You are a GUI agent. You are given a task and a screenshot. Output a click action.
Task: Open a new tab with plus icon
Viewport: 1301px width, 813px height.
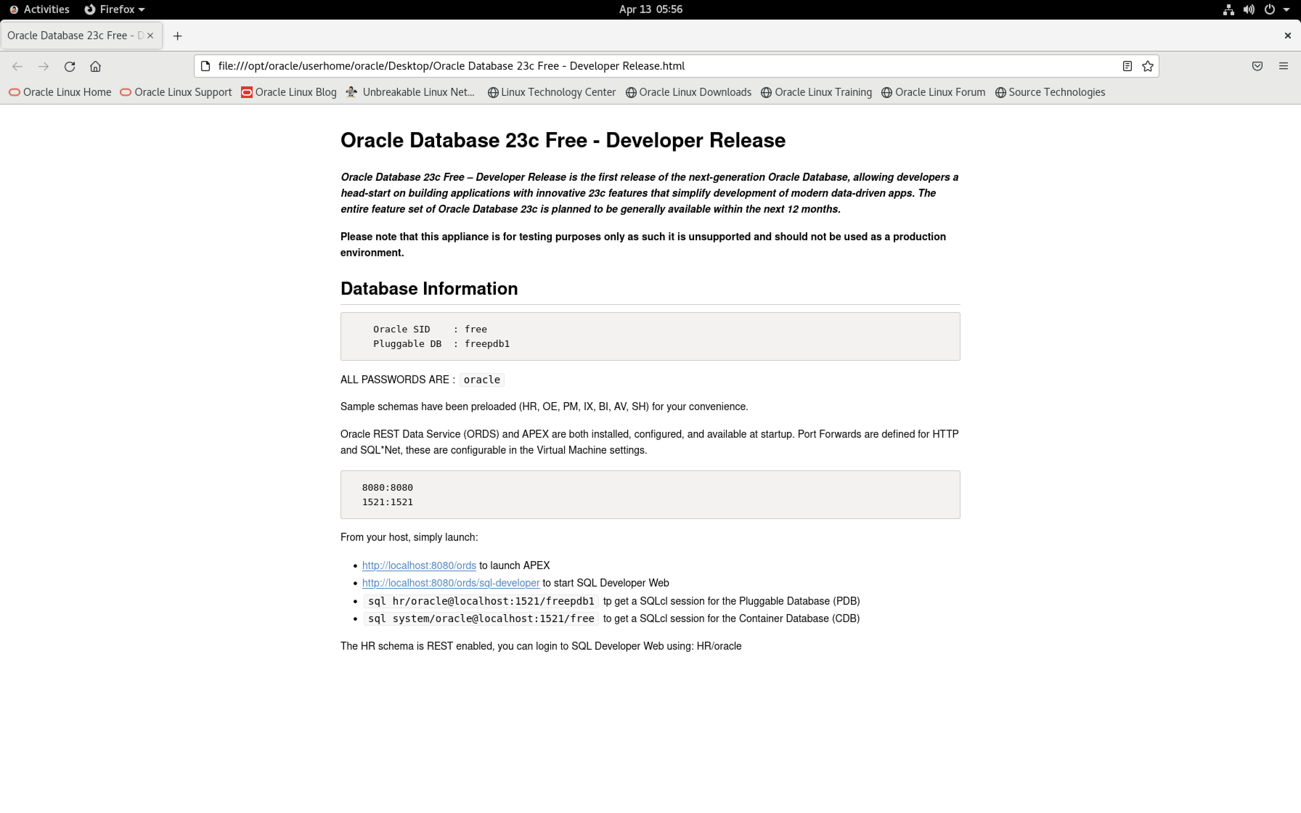click(178, 36)
